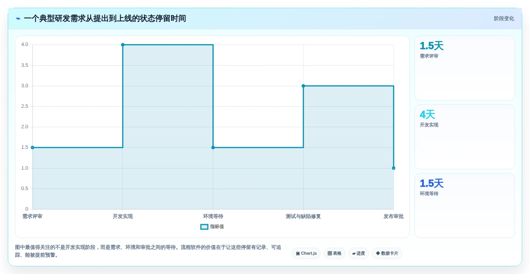Viewport: 530px width, 274px height.
Task: Click the lightning icon beside the title
Action: [18, 19]
